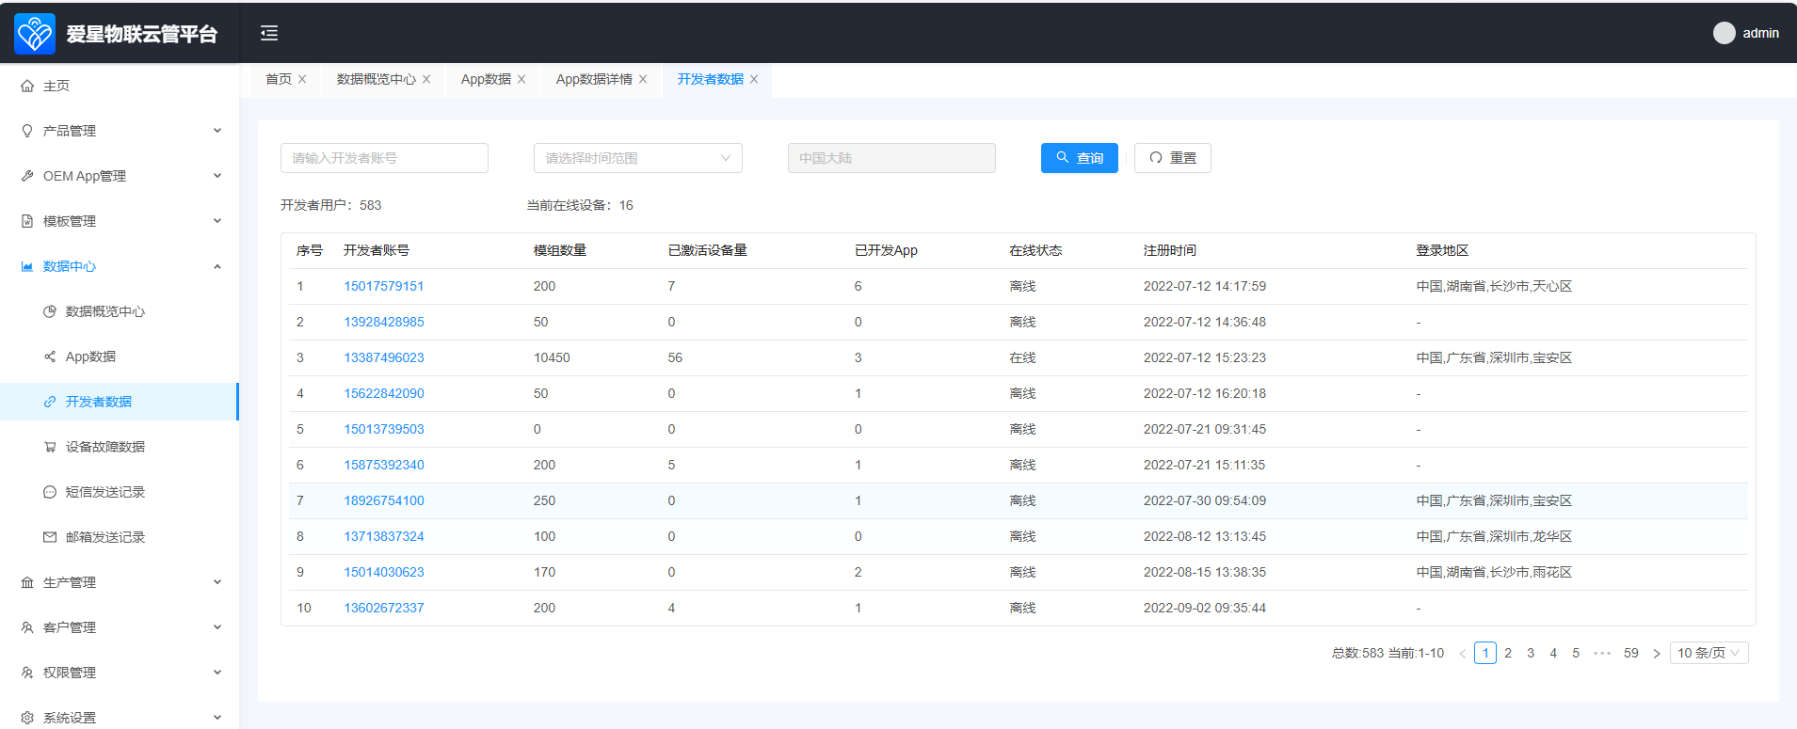This screenshot has width=1797, height=729.
Task: Click the 10450 module count cell
Action: pos(552,357)
